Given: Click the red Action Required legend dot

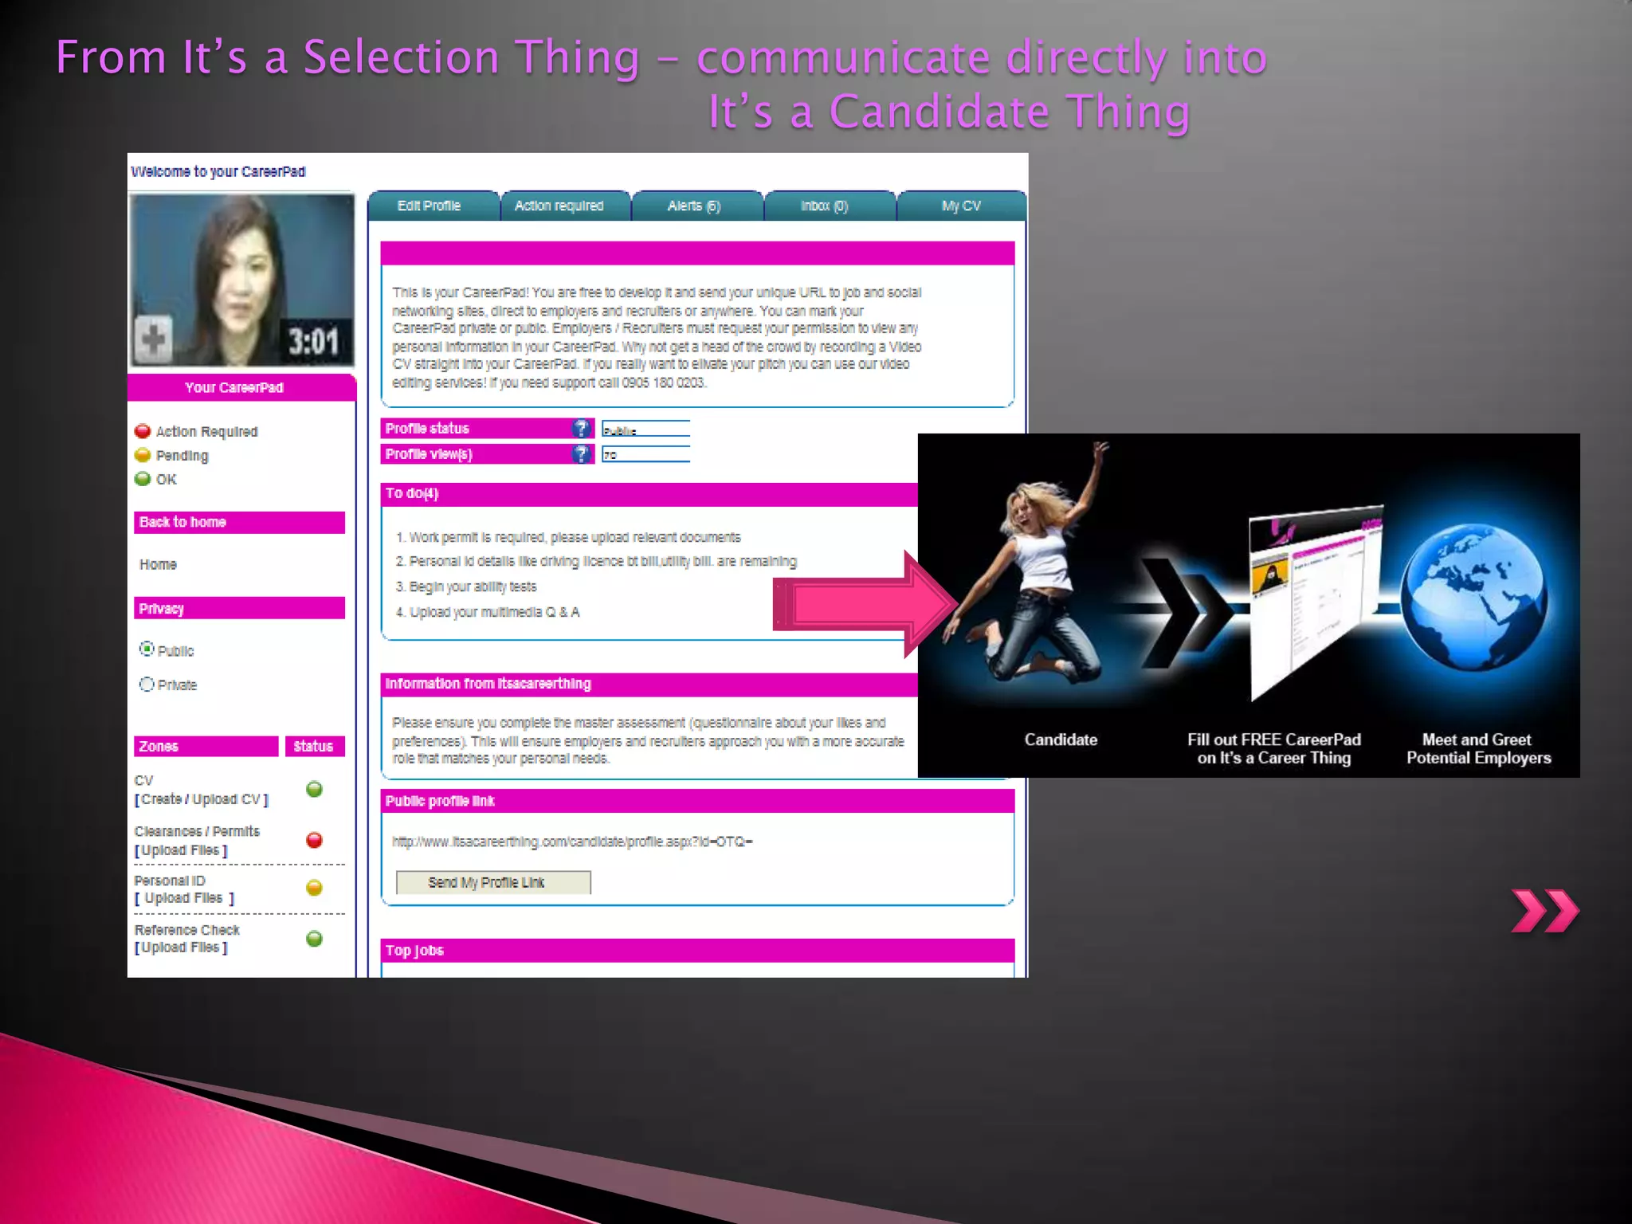Looking at the screenshot, I should (143, 431).
